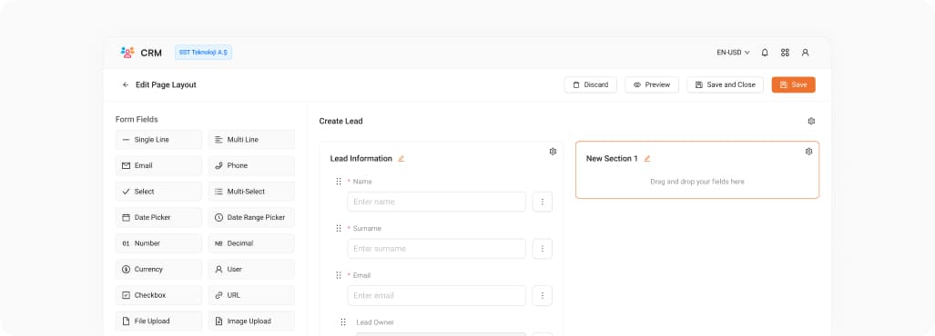This screenshot has width=935, height=336.
Task: Focus the Enter name input
Action: (436, 202)
